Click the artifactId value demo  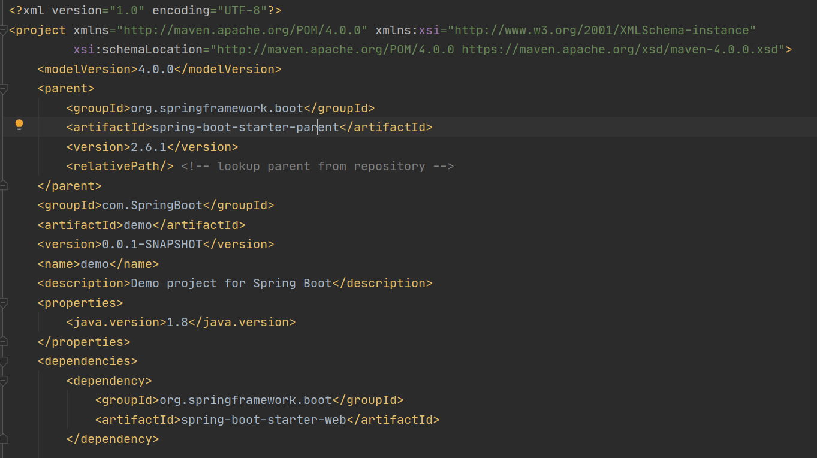[138, 225]
